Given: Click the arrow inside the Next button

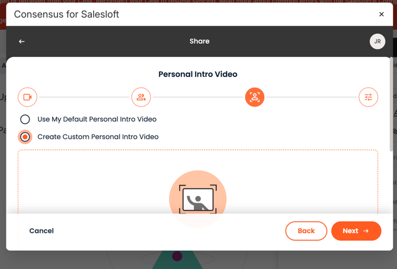Looking at the screenshot, I should (x=366, y=231).
